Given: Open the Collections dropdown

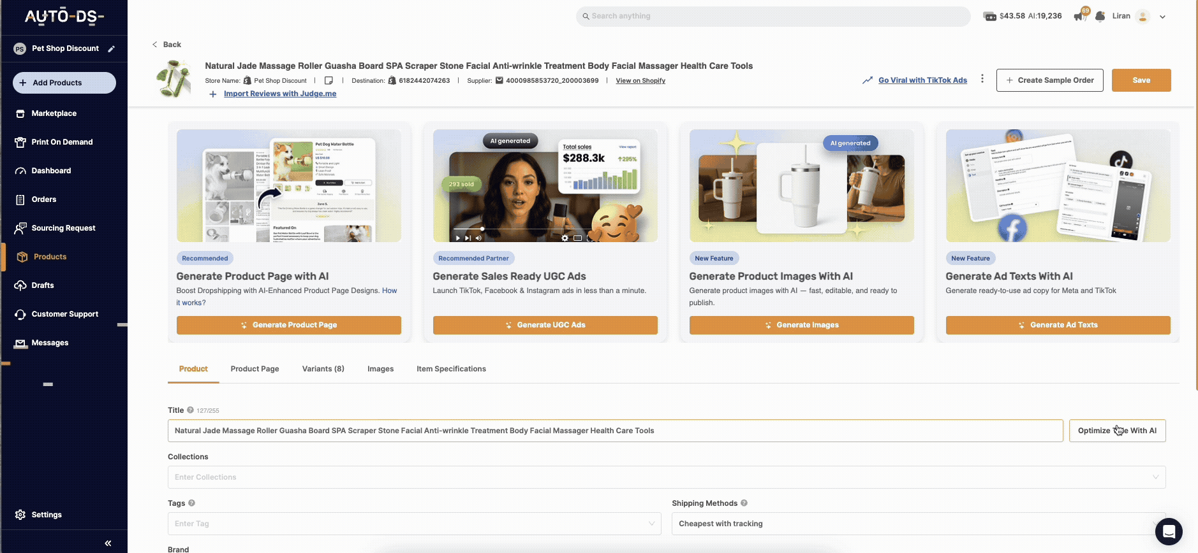Looking at the screenshot, I should pyautogui.click(x=667, y=477).
